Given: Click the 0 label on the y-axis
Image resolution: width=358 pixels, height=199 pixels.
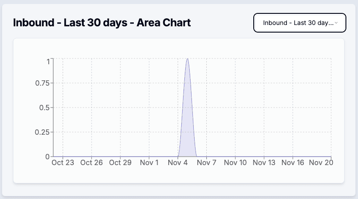Looking at the screenshot, I should tap(48, 157).
